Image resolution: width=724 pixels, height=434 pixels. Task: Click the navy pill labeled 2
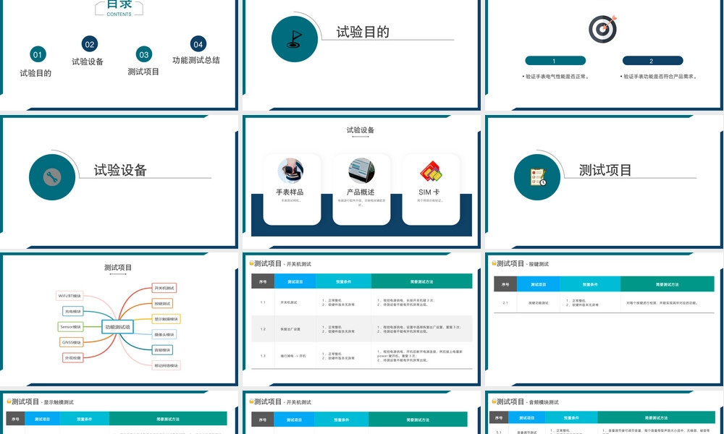[652, 61]
